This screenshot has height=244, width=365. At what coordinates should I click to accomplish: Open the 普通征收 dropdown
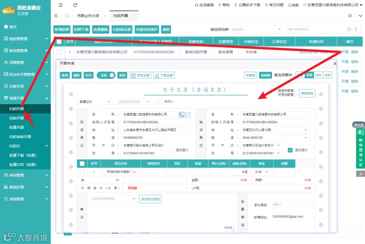(95, 102)
